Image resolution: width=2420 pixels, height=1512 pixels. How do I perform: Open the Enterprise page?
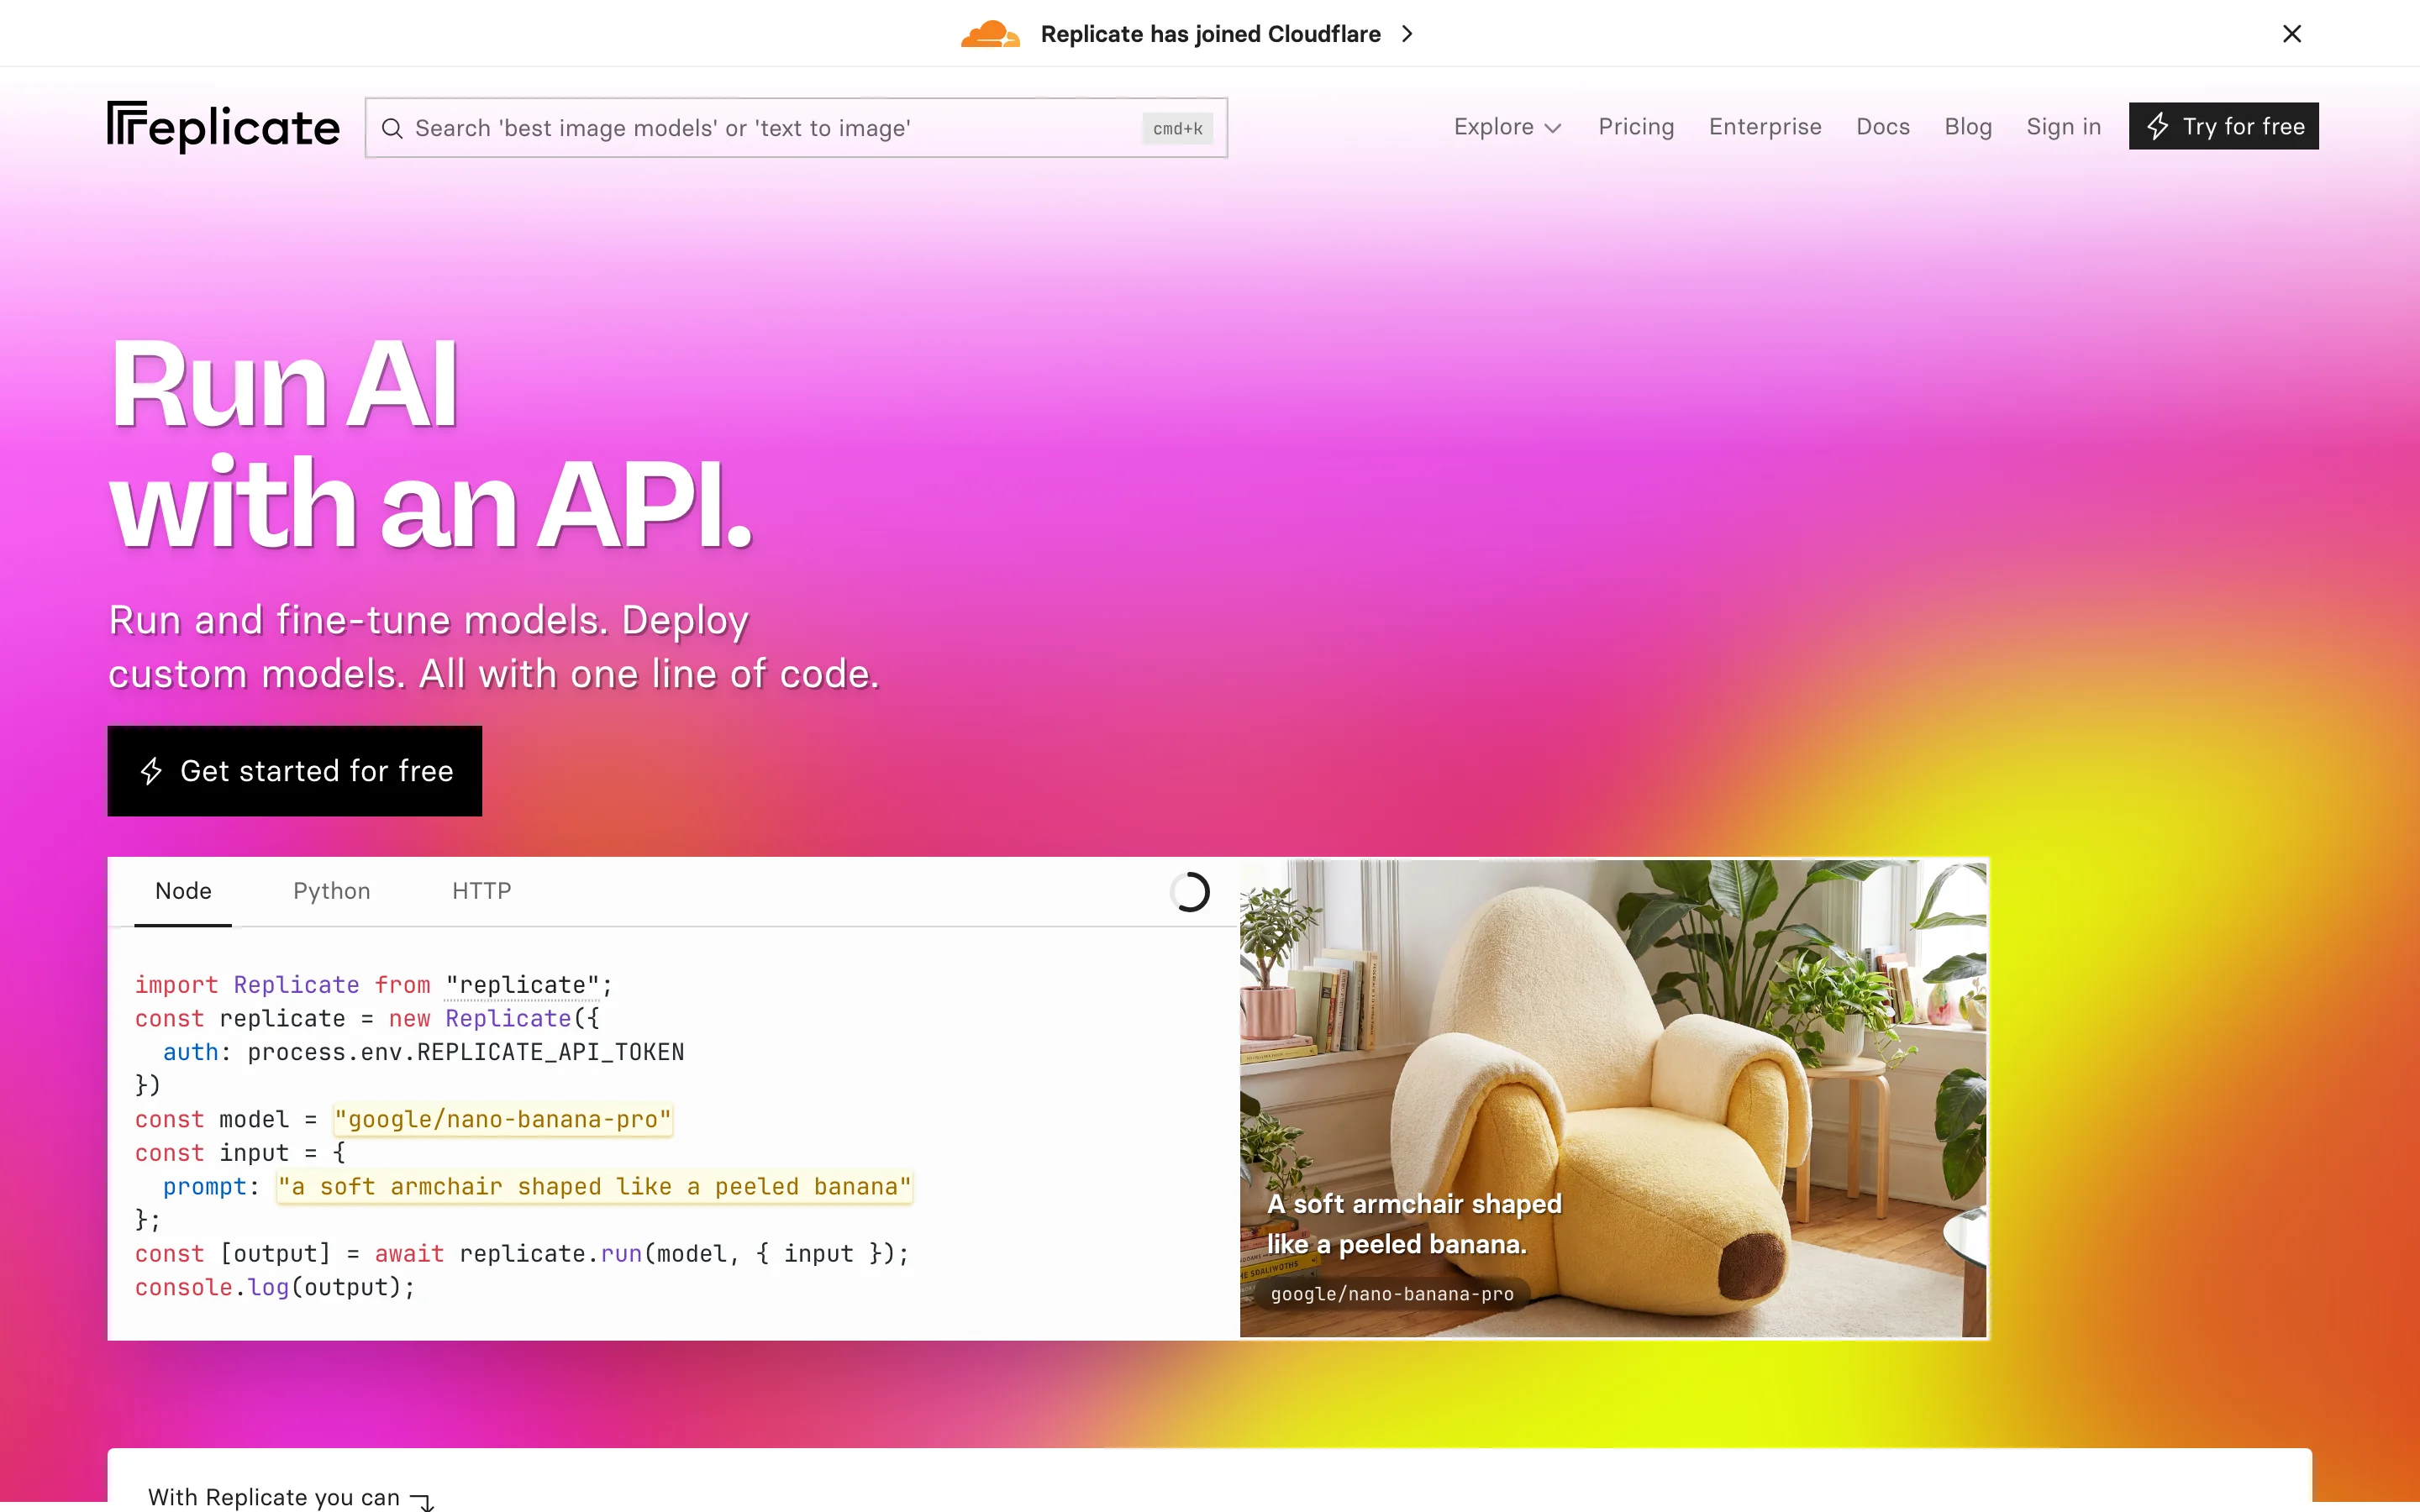[x=1764, y=127]
